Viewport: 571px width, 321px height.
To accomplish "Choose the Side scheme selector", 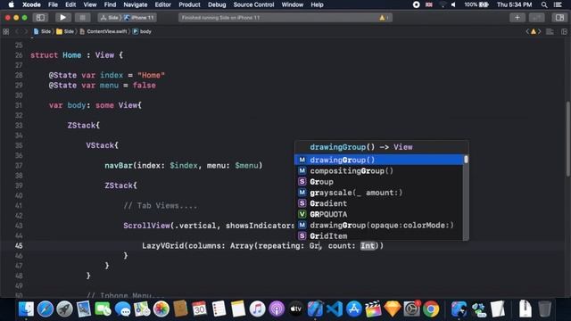I will click(x=110, y=18).
